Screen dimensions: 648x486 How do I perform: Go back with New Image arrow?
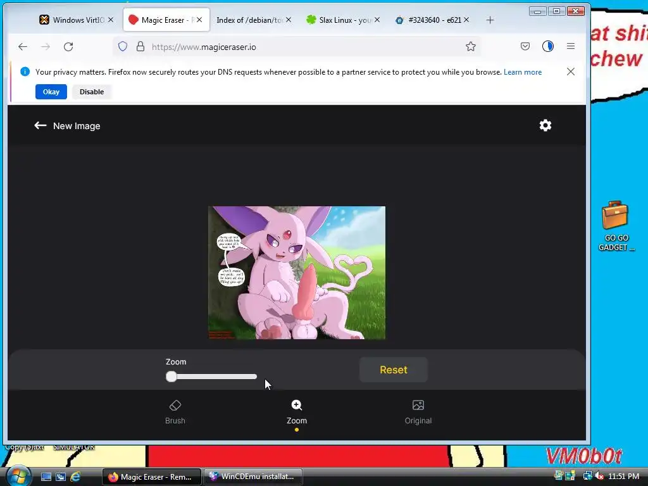pos(40,125)
